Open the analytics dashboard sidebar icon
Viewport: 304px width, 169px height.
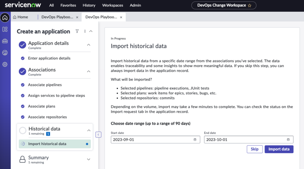5,53
